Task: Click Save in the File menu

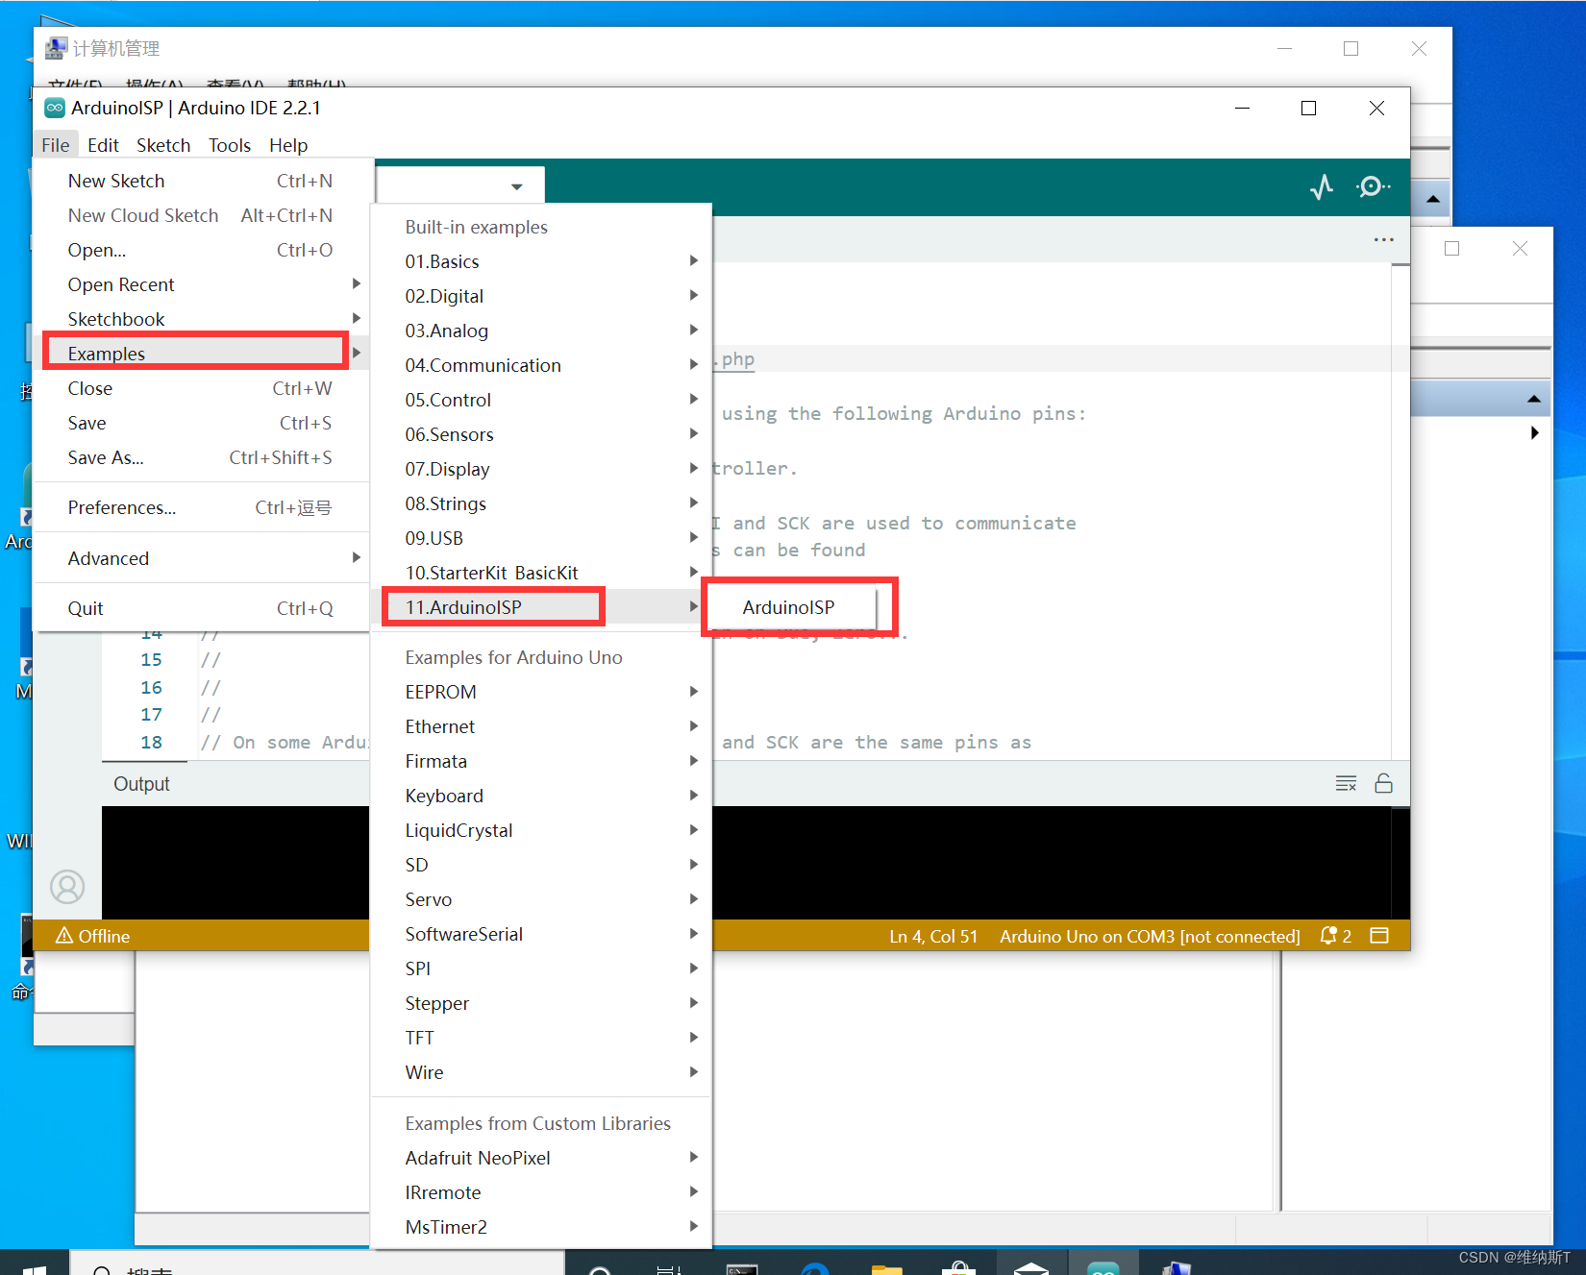Action: (x=202, y=423)
